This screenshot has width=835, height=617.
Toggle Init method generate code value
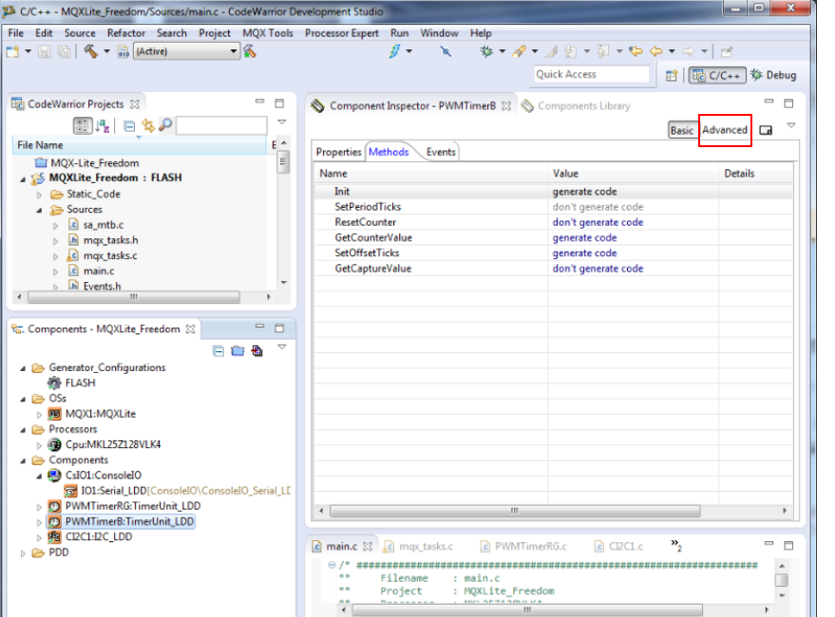pyautogui.click(x=584, y=192)
